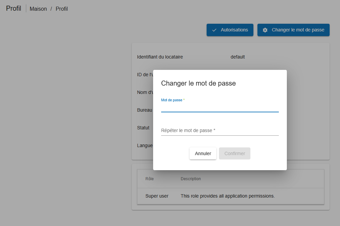Select the Profil breadcrumb item

click(x=62, y=9)
